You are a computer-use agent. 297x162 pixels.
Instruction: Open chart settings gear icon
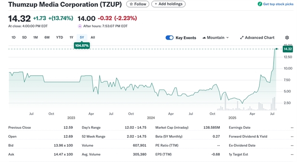coord(287,37)
